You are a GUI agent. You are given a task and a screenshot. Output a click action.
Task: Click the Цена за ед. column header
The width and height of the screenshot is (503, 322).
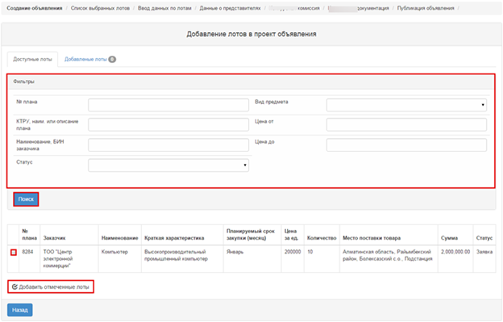[293, 235]
